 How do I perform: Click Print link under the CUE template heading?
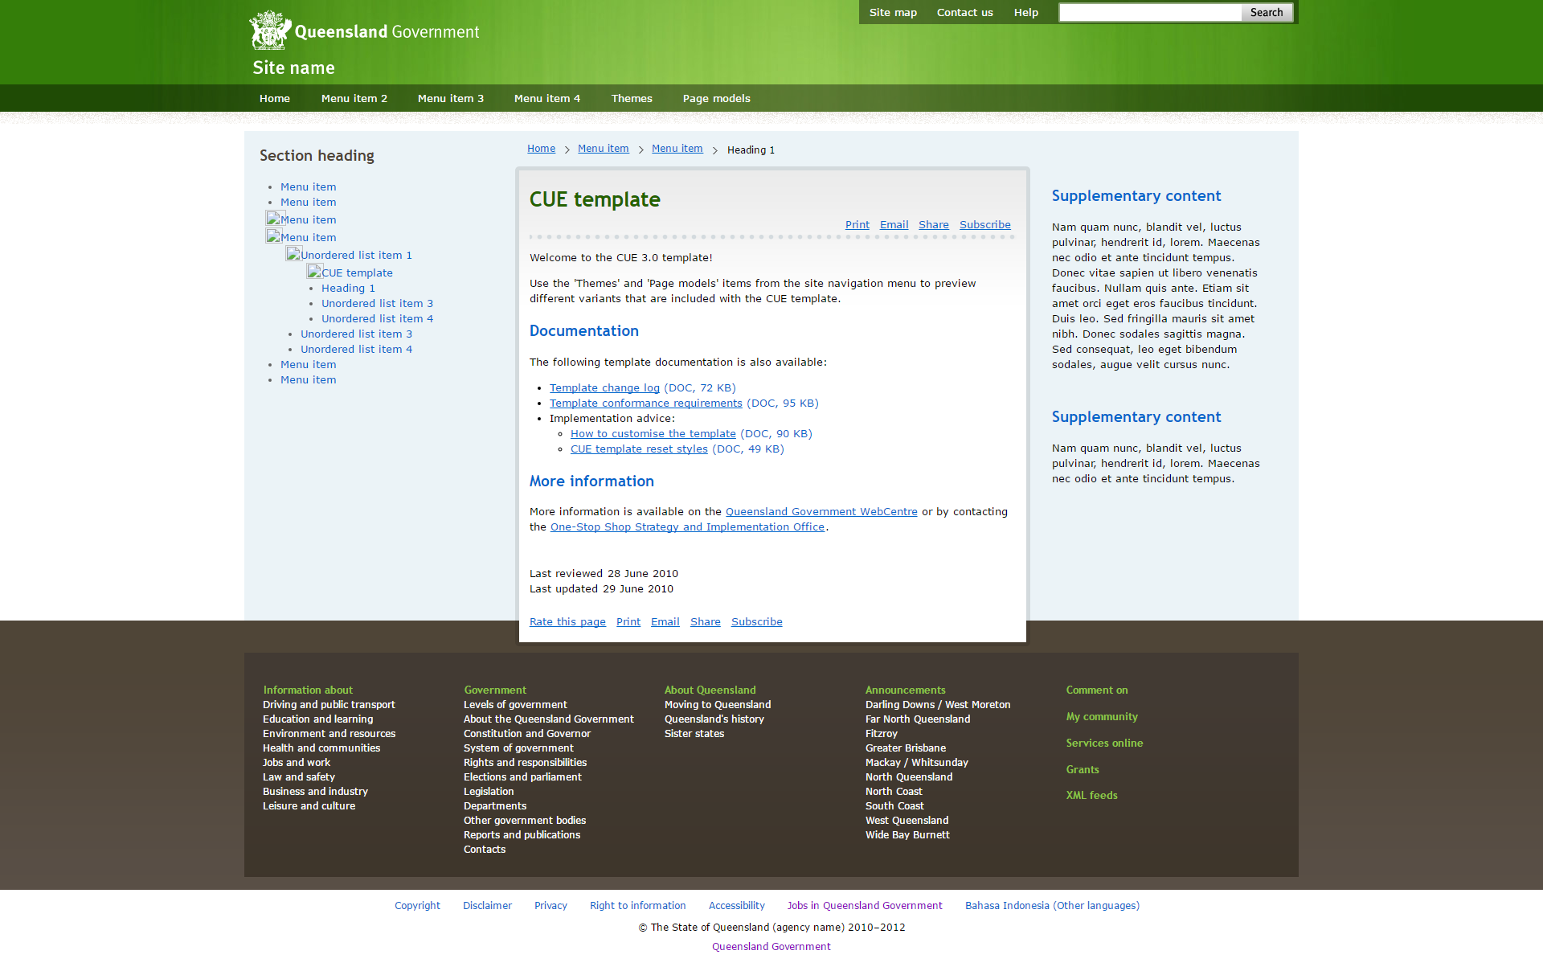[x=857, y=224]
